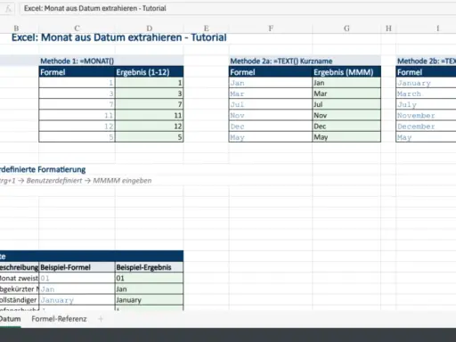The height and width of the screenshot is (342, 456).
Task: Select column C header
Action: (77, 28)
